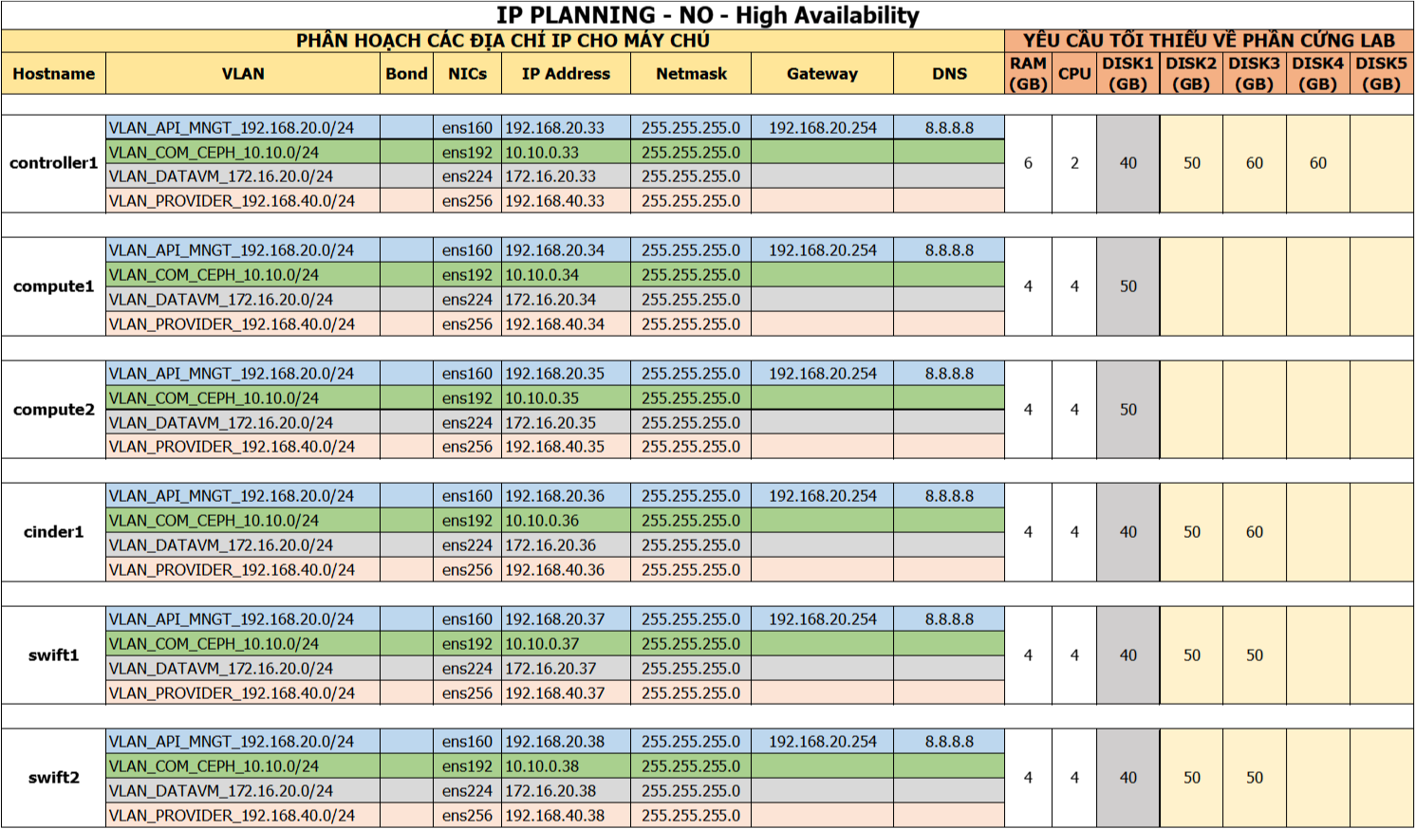Click cinder1's DISK3 value 60
This screenshot has height=829, width=1416.
(x=1255, y=532)
